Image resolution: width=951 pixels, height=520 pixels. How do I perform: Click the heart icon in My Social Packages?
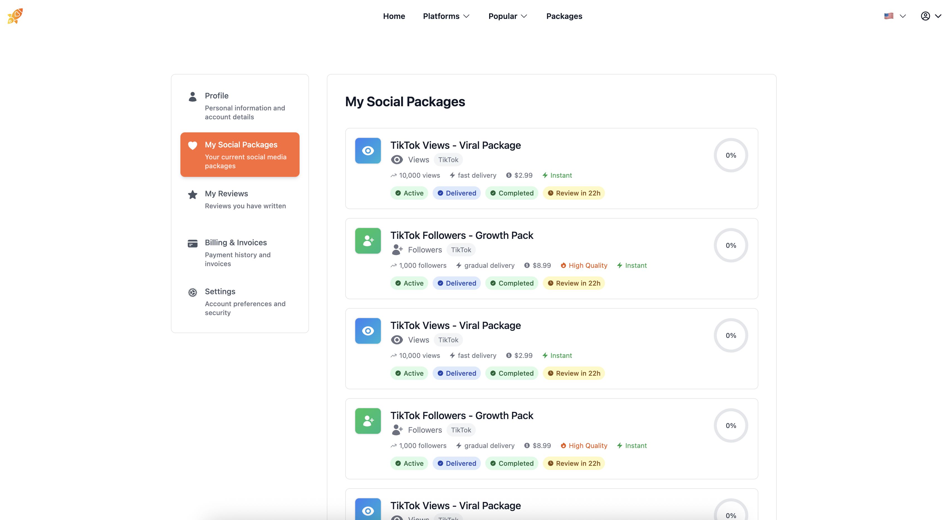coord(192,145)
